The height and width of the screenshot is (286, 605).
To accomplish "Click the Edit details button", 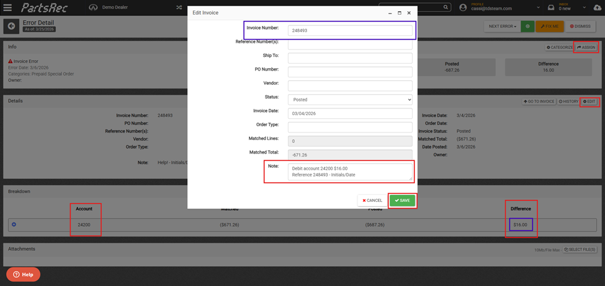I will click(589, 102).
